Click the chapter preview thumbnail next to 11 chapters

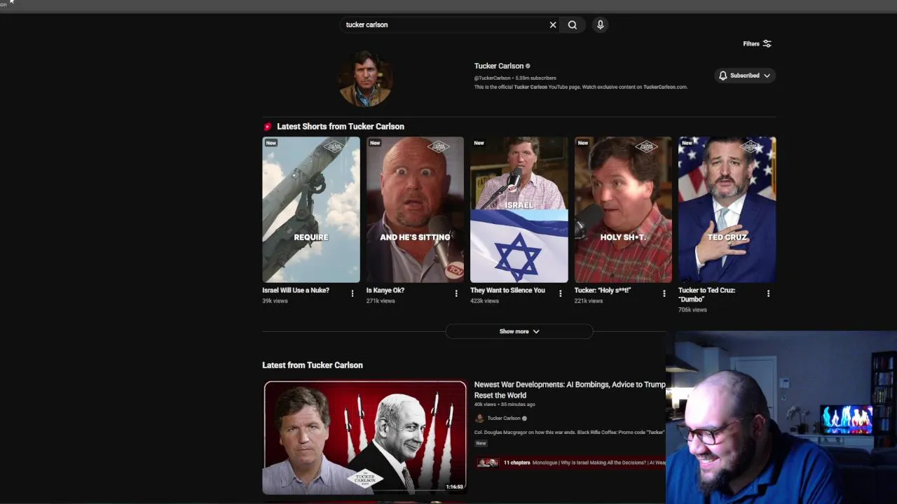point(488,463)
